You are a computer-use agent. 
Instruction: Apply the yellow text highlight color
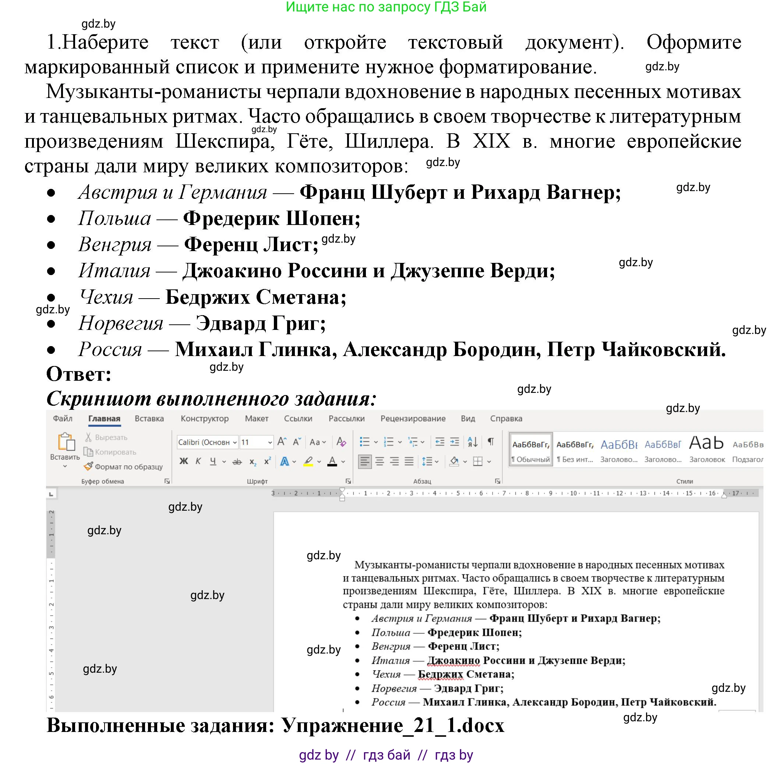pyautogui.click(x=308, y=462)
